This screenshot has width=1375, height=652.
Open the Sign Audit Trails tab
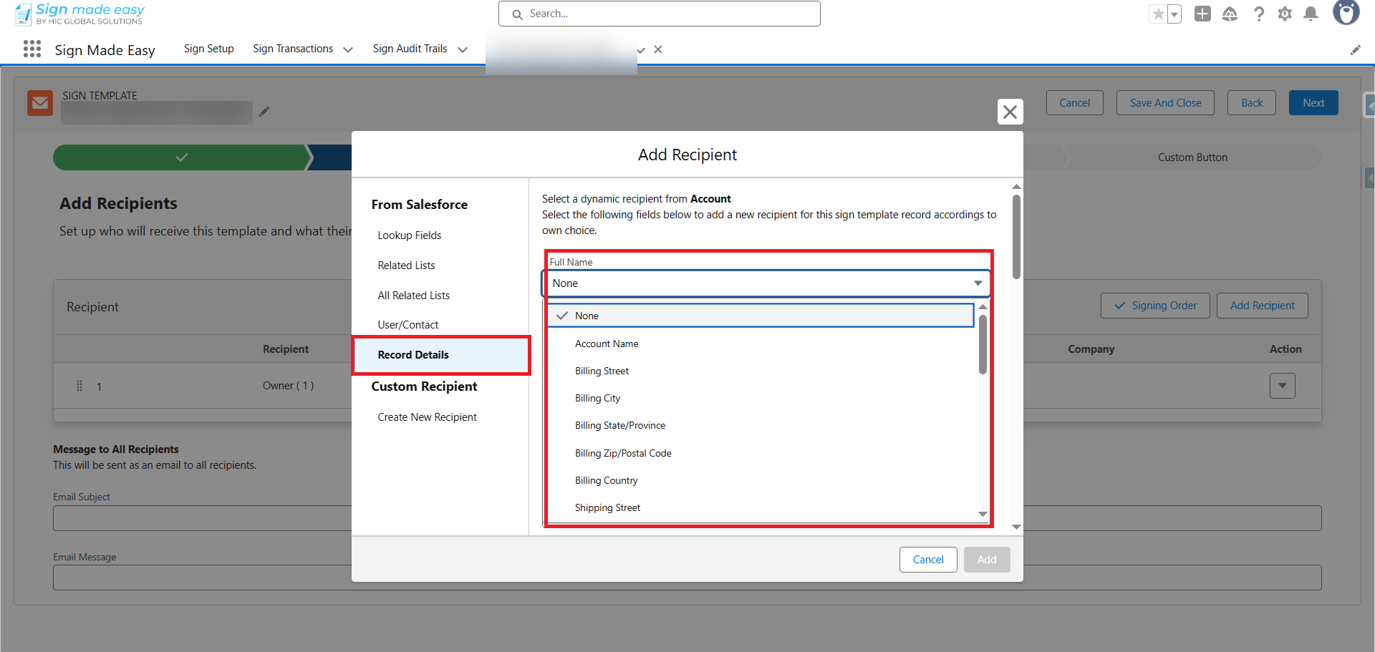click(x=410, y=49)
